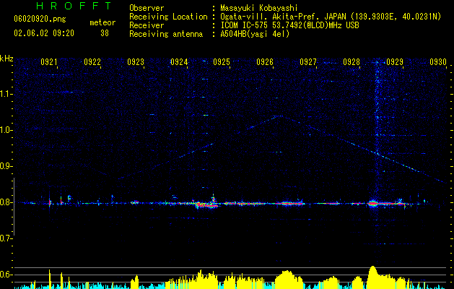
Task: Click the strong meteor echo near 0928
Action: pos(373,203)
